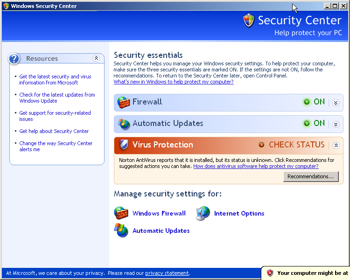Screen dimensions: 350x280
Task: Open What's new in Windows link
Action: pos(174,82)
